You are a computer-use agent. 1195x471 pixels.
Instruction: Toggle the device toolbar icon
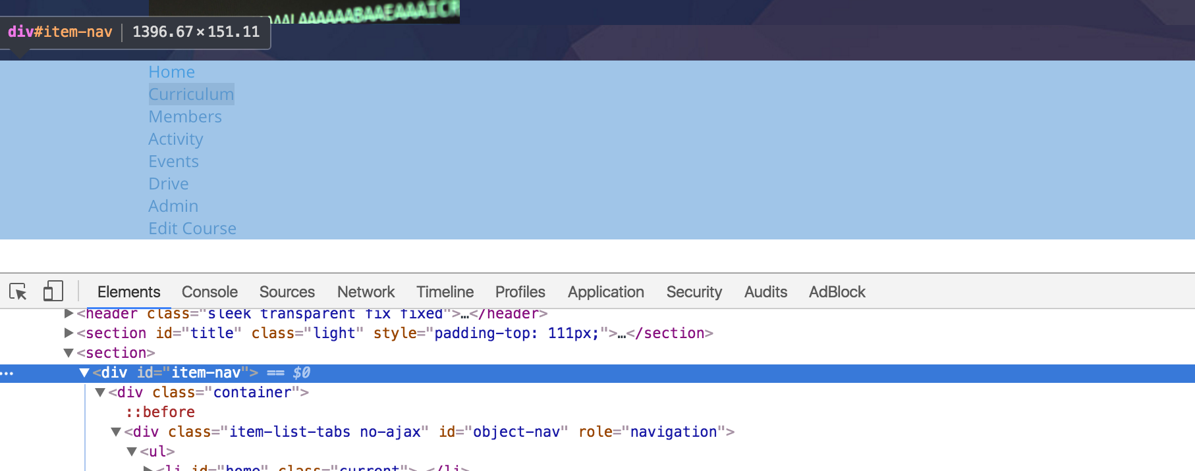pos(53,291)
